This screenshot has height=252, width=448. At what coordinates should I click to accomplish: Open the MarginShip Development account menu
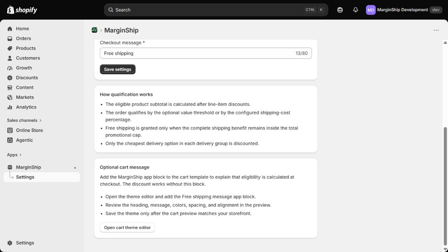(404, 10)
